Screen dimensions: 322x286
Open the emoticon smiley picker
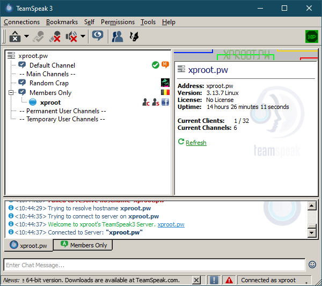tap(312, 265)
